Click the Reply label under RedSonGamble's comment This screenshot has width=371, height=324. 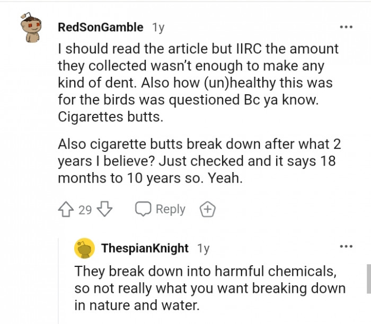[x=170, y=210]
